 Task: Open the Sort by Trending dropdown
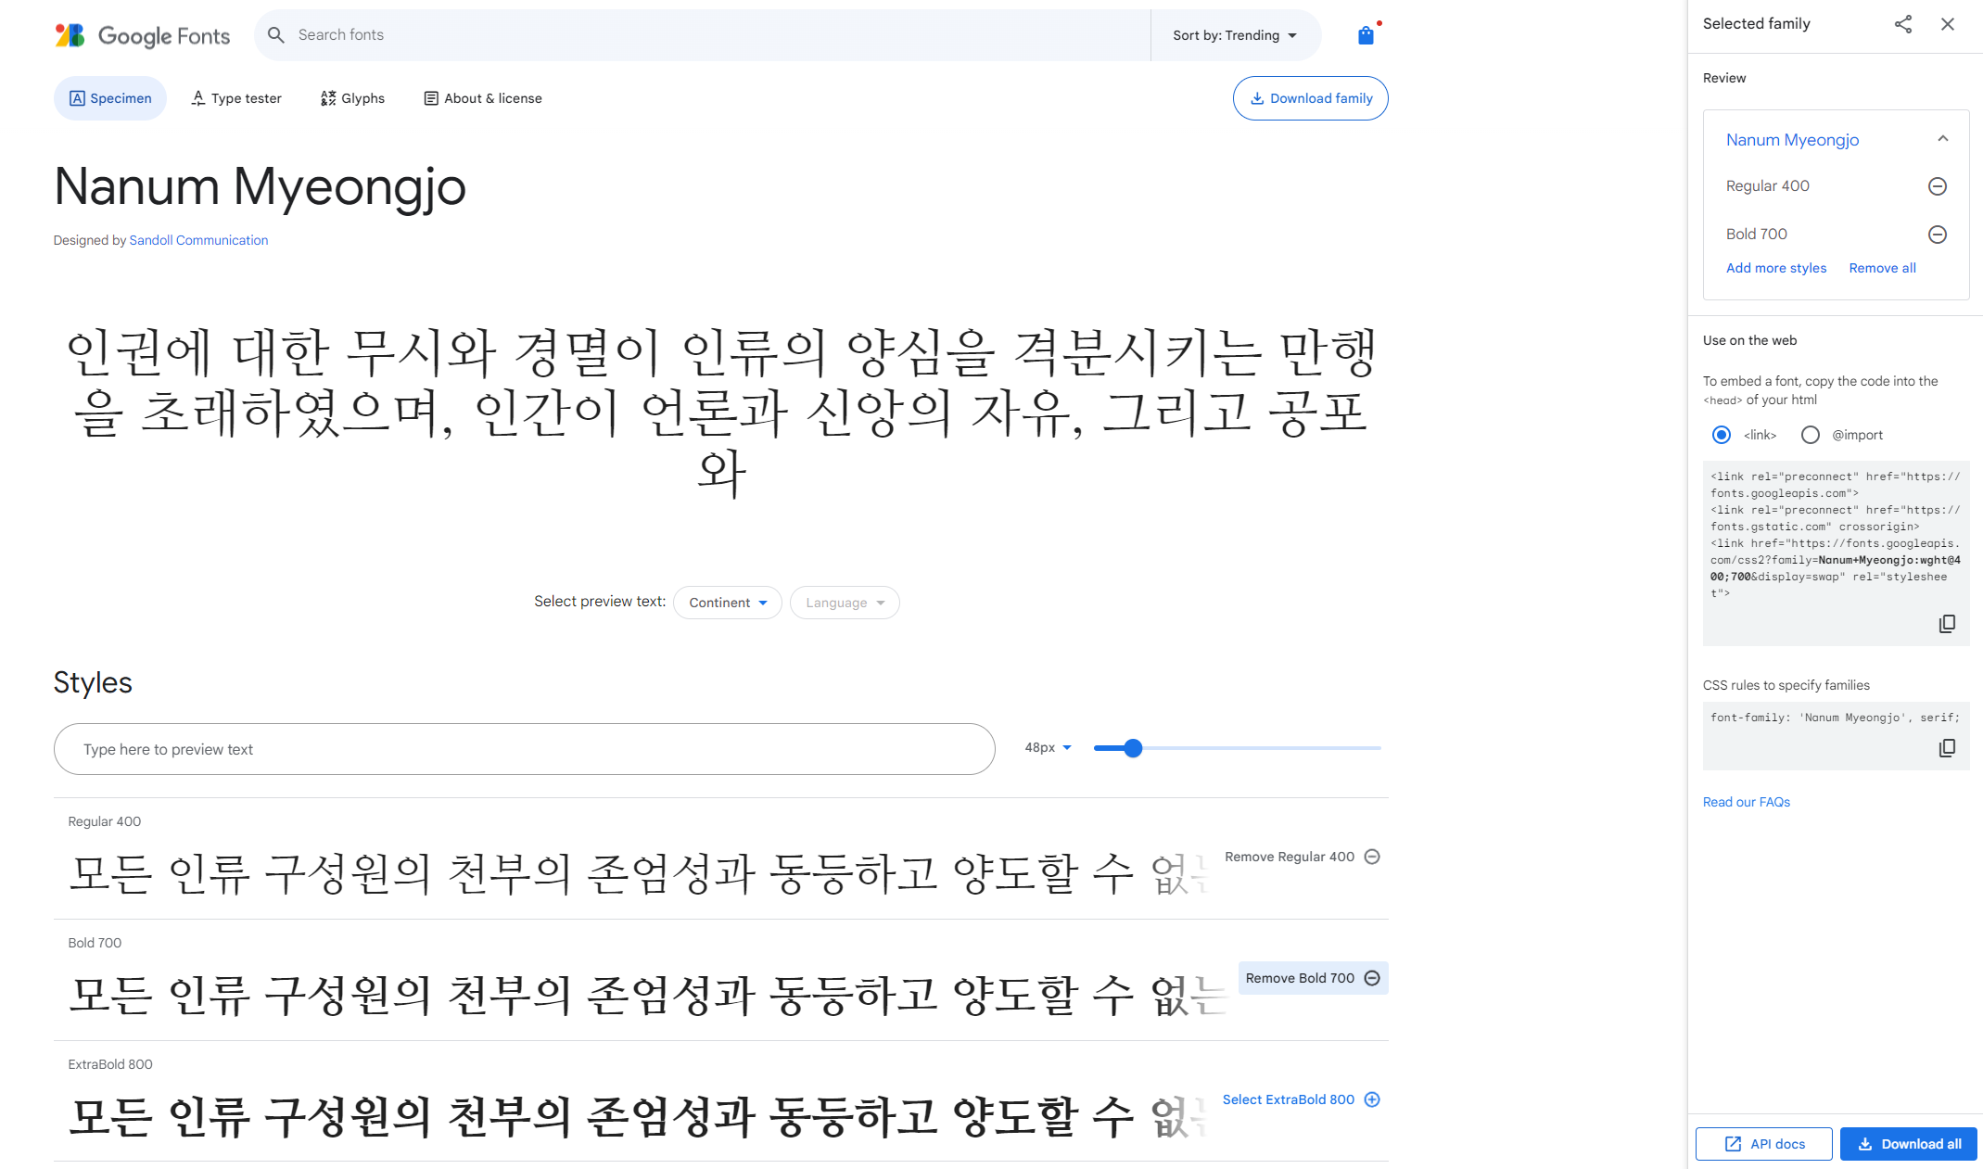(x=1234, y=35)
